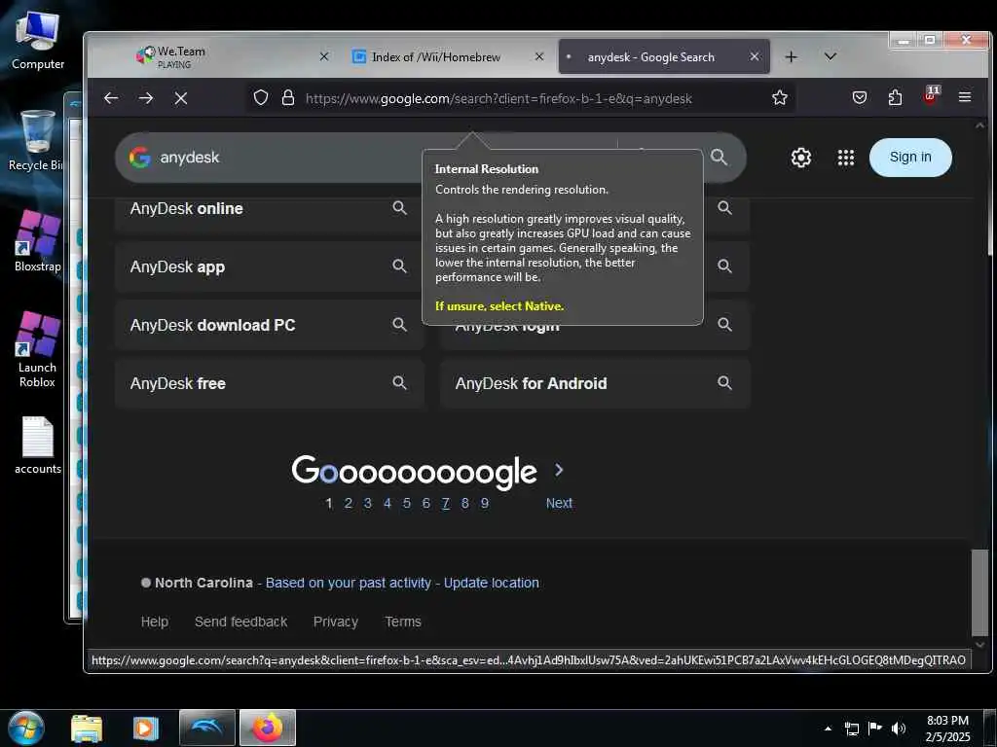Select the accounts text file on desktop
Viewport: 997px width, 747px height.
point(38,445)
